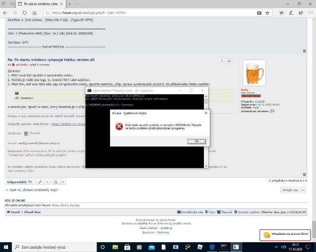Open the phpBB.cz translation link
This screenshot has width=316, height=252.
pyautogui.click(x=166, y=228)
